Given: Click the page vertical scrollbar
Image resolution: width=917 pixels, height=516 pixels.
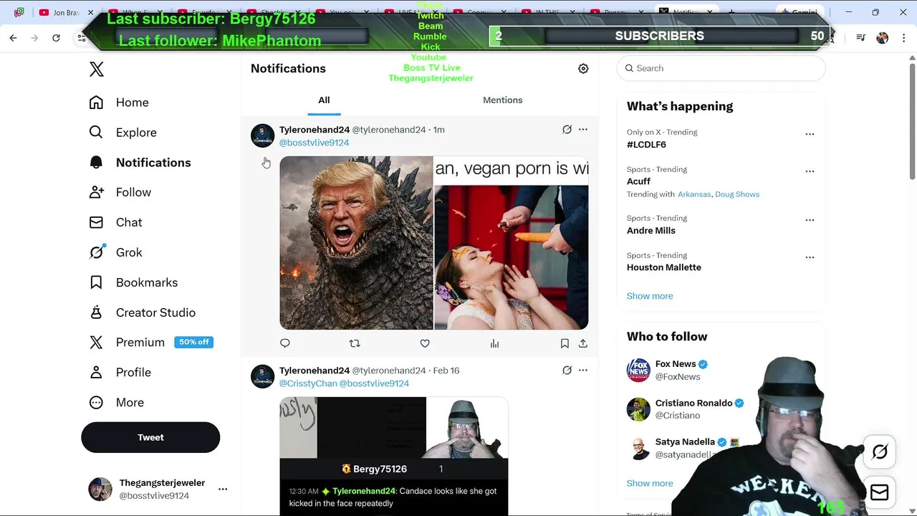Looking at the screenshot, I should pyautogui.click(x=912, y=122).
